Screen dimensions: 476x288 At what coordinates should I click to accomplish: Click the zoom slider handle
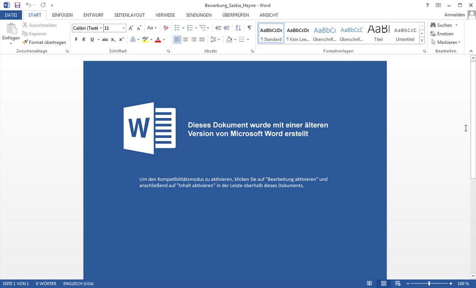click(x=429, y=284)
